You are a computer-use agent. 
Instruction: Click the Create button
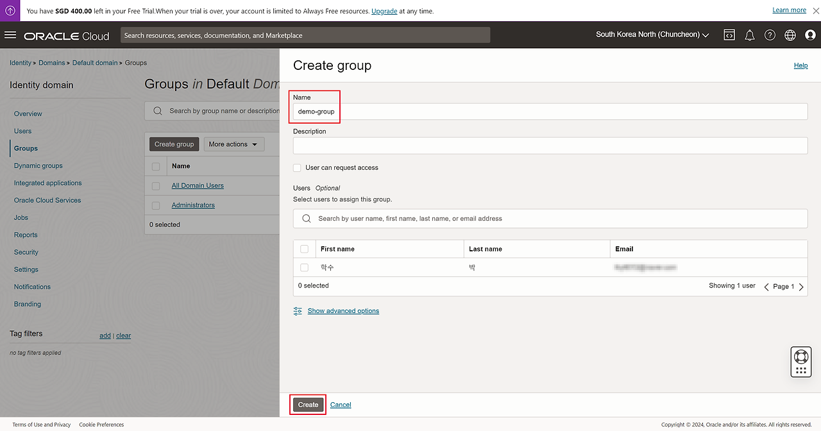(x=308, y=405)
